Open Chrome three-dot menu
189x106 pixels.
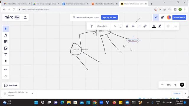(x=185, y=9)
